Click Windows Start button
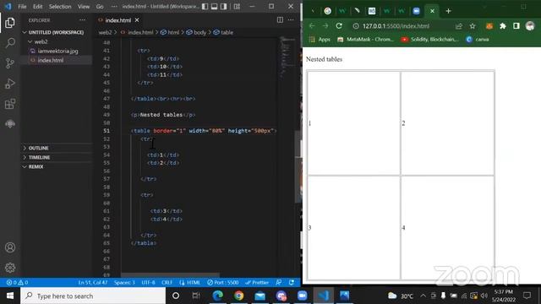Screen dimensions: 541x304 click(x=10, y=296)
